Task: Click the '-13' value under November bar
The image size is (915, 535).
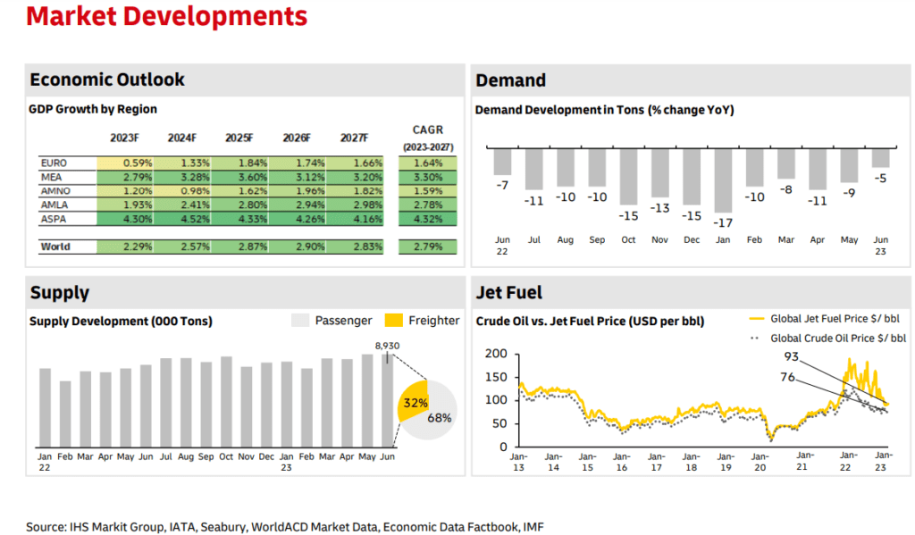Action: coord(660,208)
